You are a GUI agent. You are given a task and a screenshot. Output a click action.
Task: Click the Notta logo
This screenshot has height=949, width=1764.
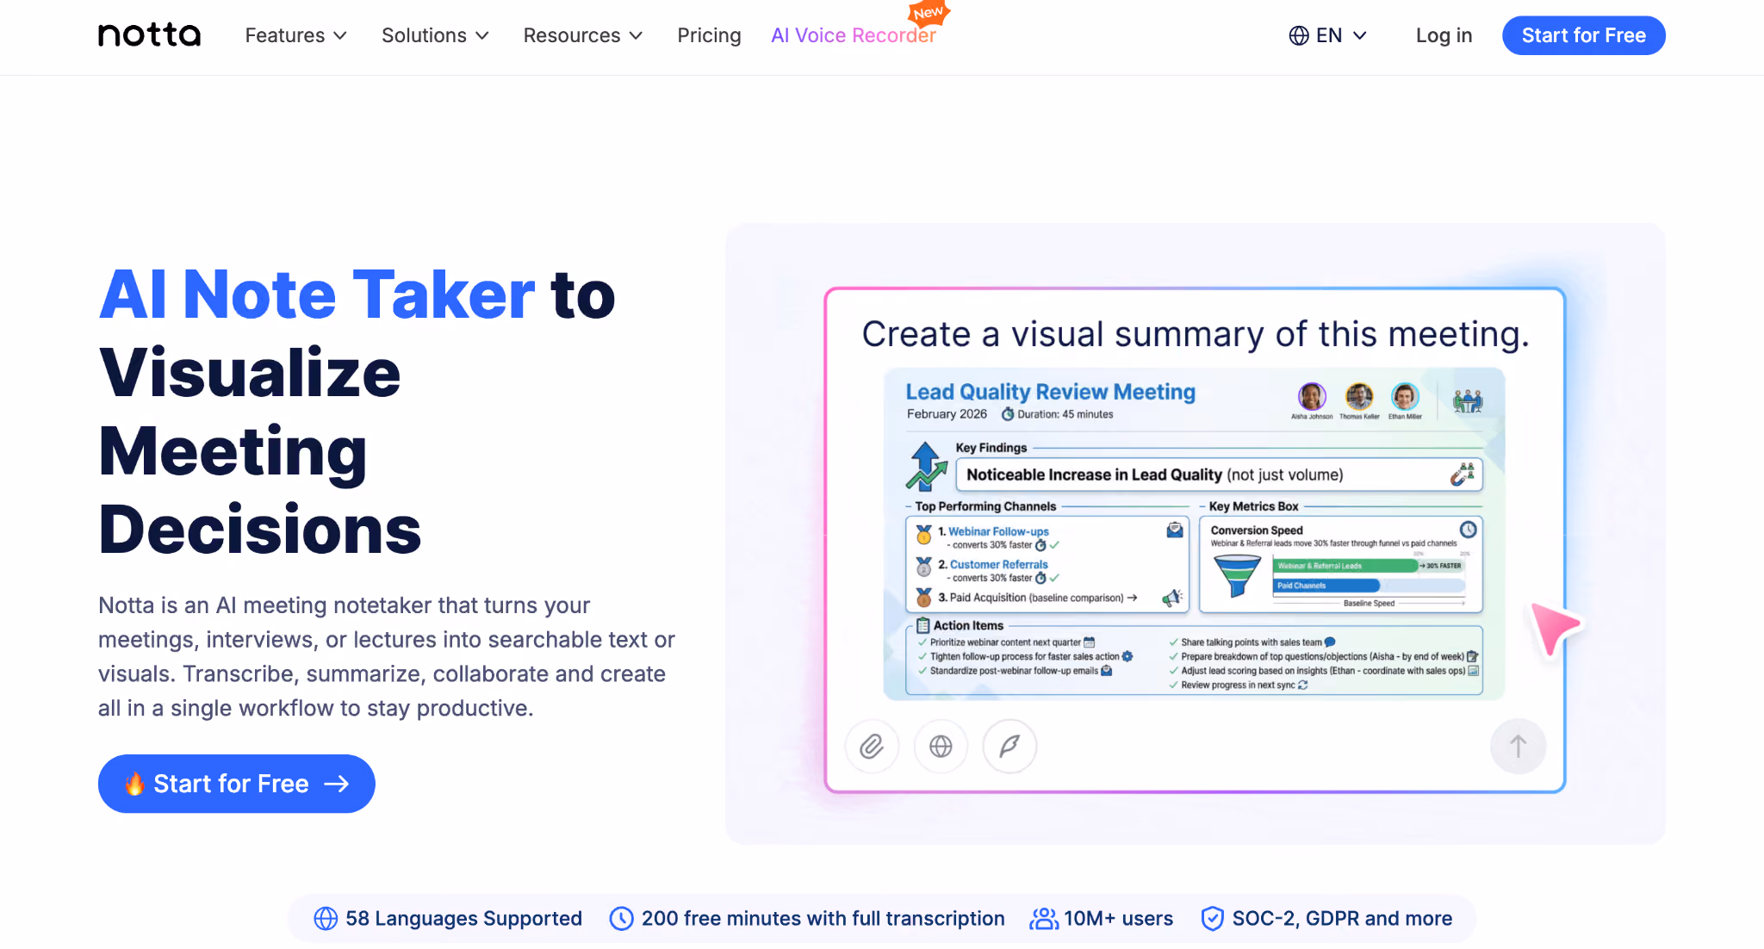coord(149,35)
